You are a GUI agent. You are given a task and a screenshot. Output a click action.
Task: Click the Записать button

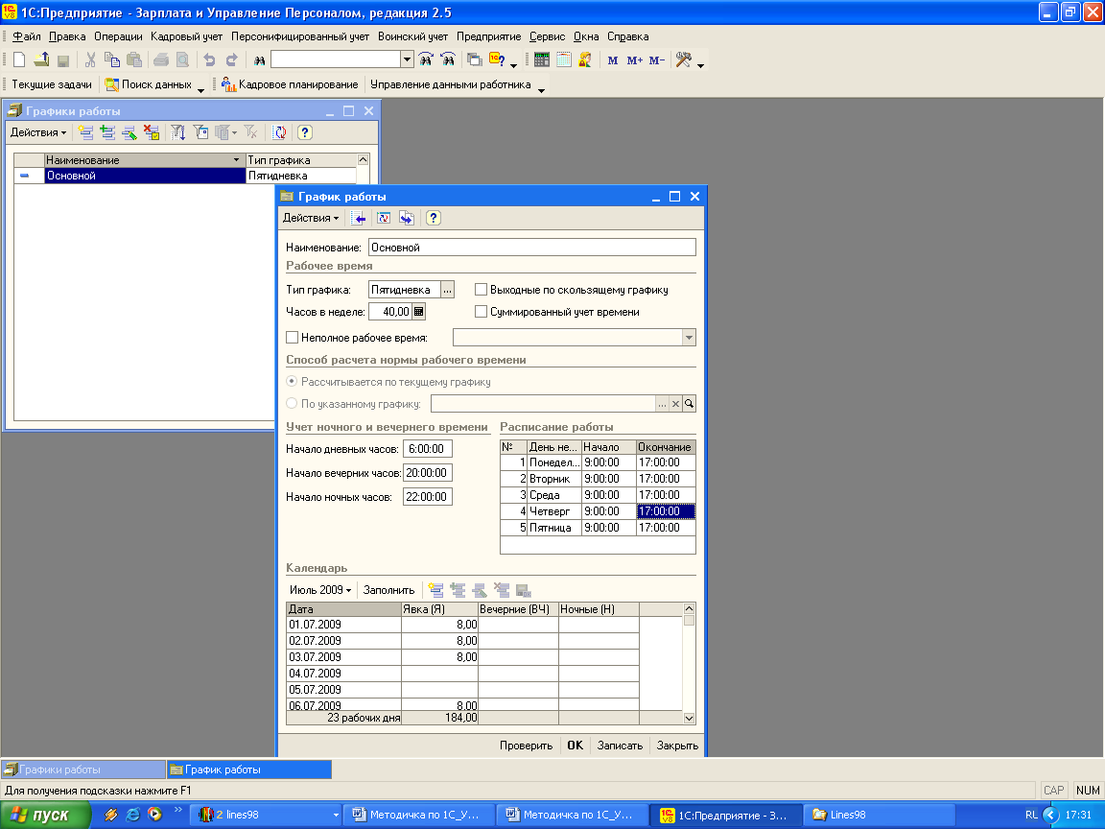click(x=621, y=746)
